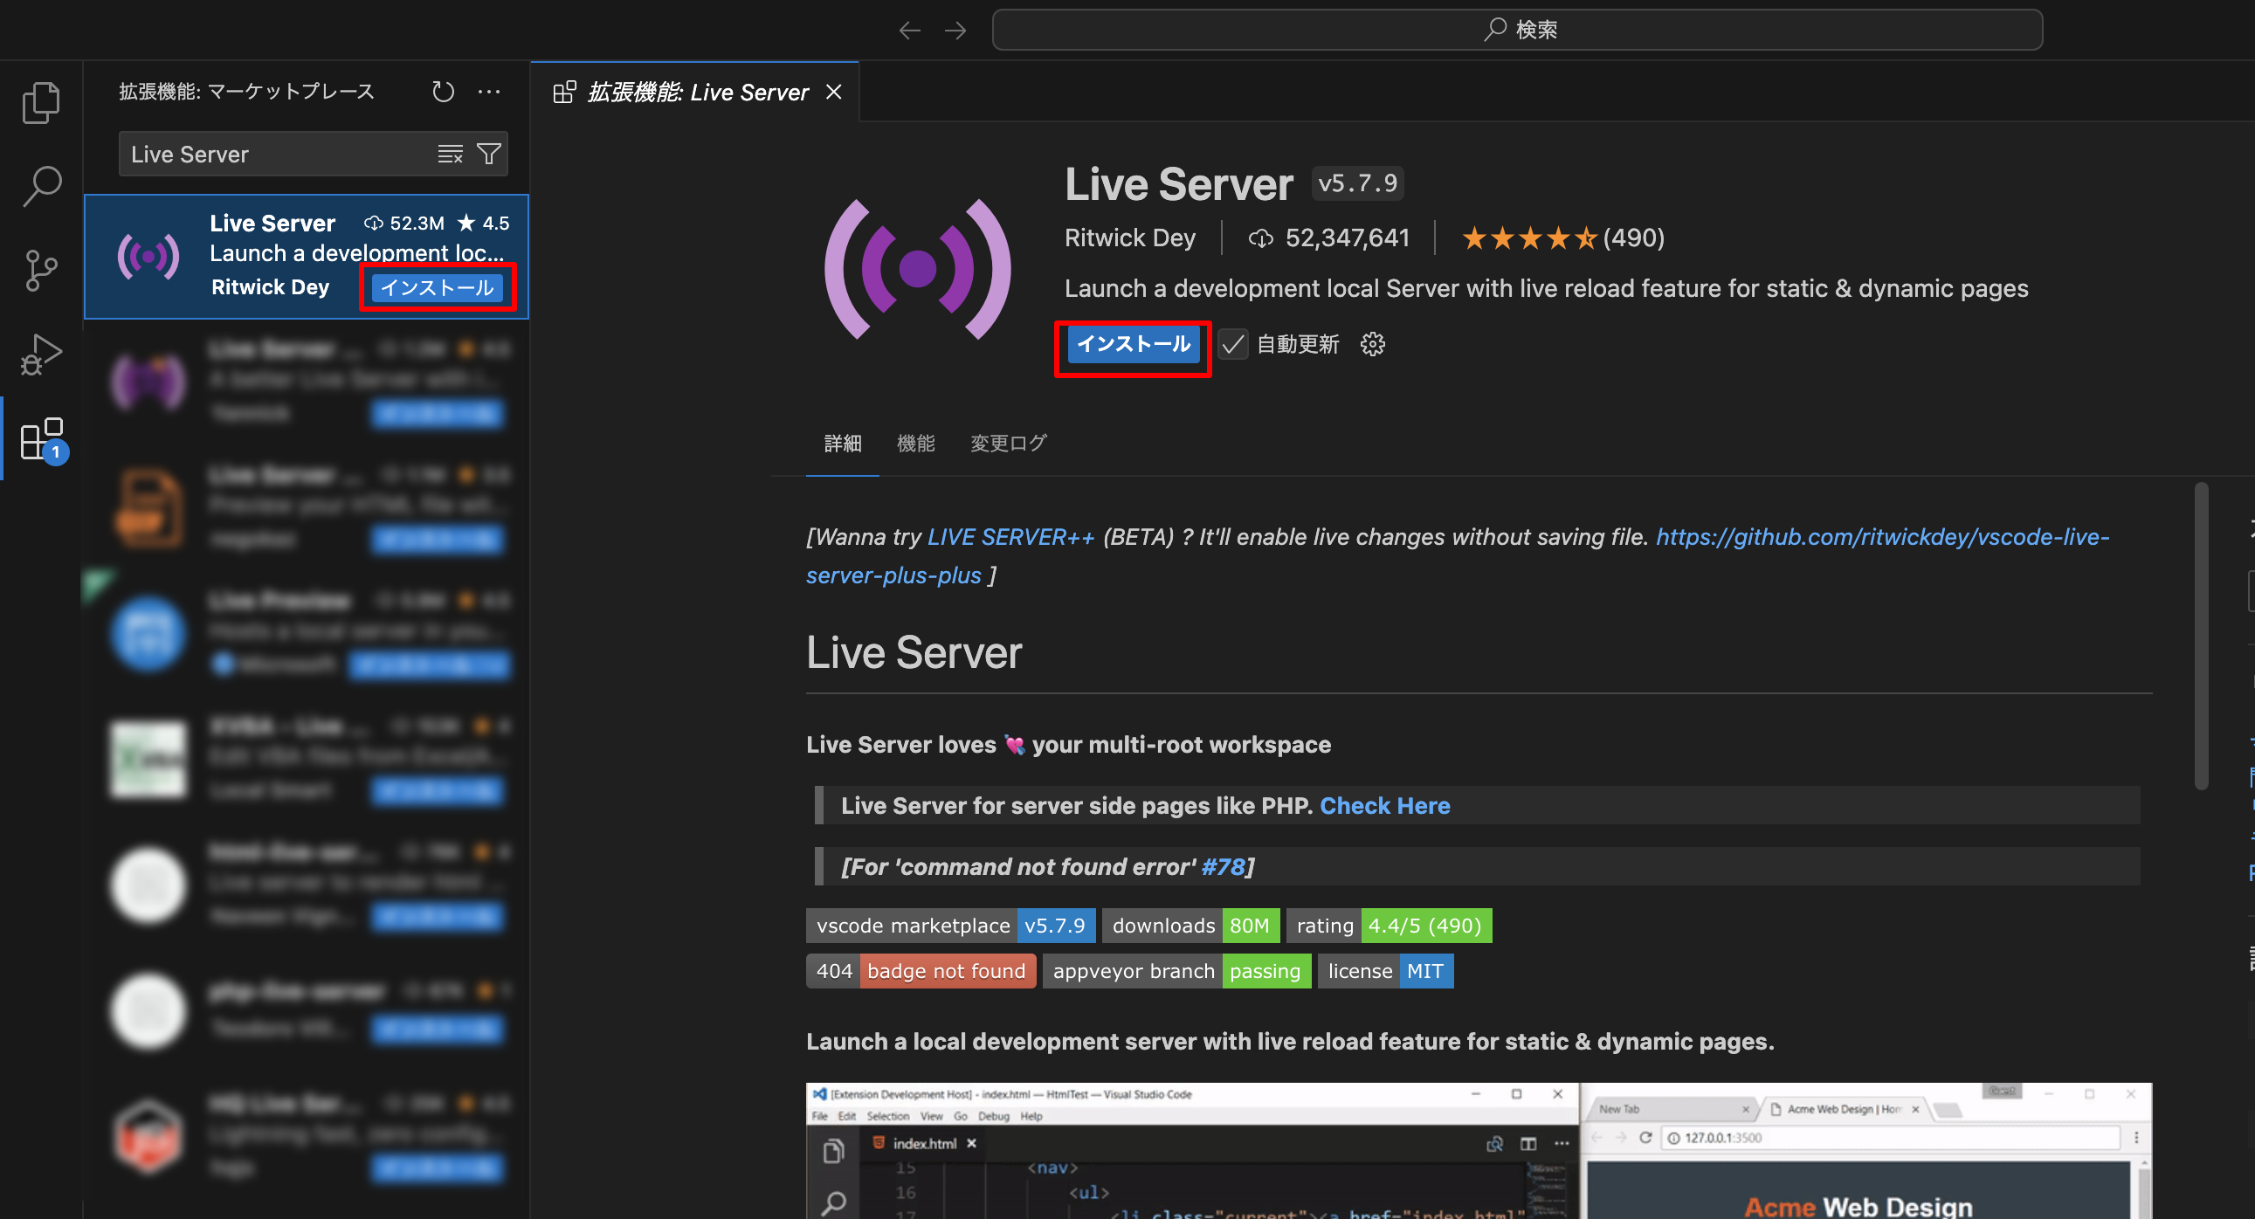Open the Search view
The height and width of the screenshot is (1219, 2255).
(x=40, y=184)
